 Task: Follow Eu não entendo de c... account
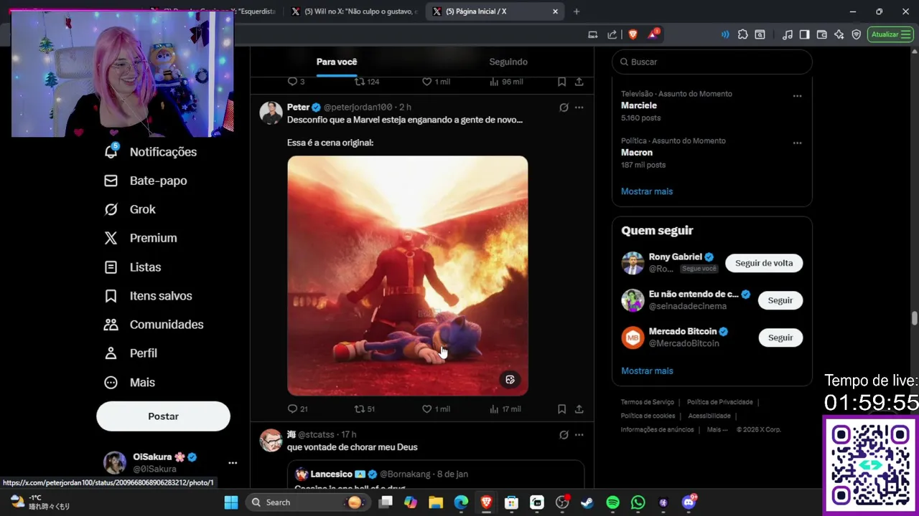(780, 300)
